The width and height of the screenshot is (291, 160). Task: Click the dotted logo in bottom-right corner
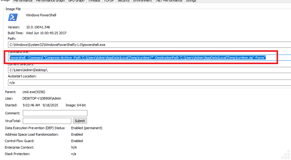click(x=285, y=154)
